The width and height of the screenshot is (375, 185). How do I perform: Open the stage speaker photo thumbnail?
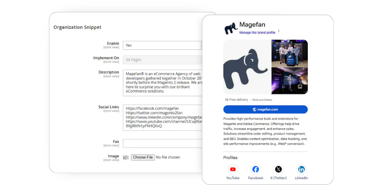coord(289,81)
